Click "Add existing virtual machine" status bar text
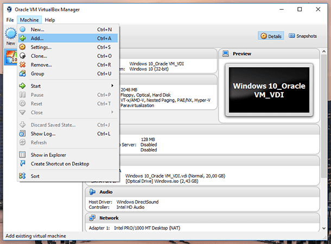Screen dimensions: 331x244 36,236
